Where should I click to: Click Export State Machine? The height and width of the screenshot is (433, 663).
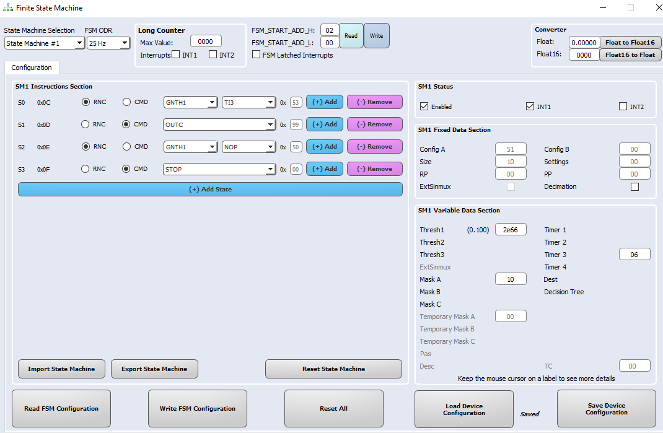[x=154, y=369]
